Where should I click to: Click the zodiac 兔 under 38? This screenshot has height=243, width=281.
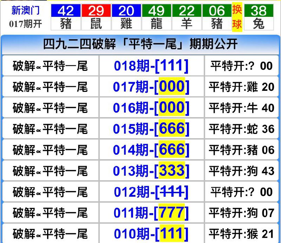click(259, 23)
